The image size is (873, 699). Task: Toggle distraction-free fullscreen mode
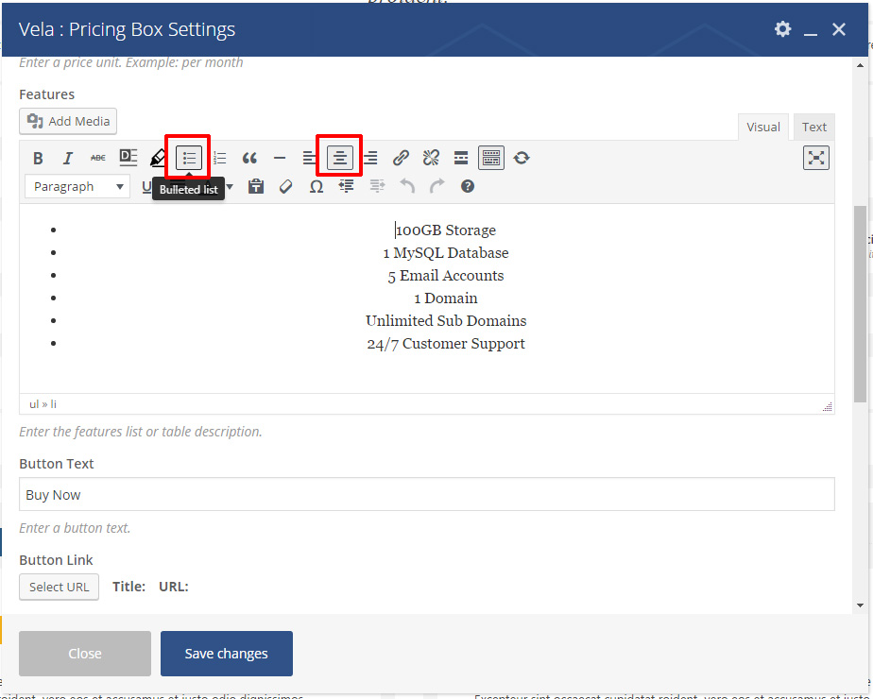pyautogui.click(x=816, y=158)
